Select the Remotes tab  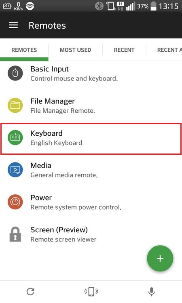pos(24,50)
